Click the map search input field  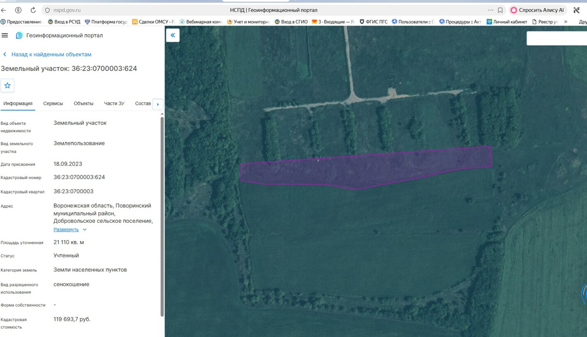(557, 39)
